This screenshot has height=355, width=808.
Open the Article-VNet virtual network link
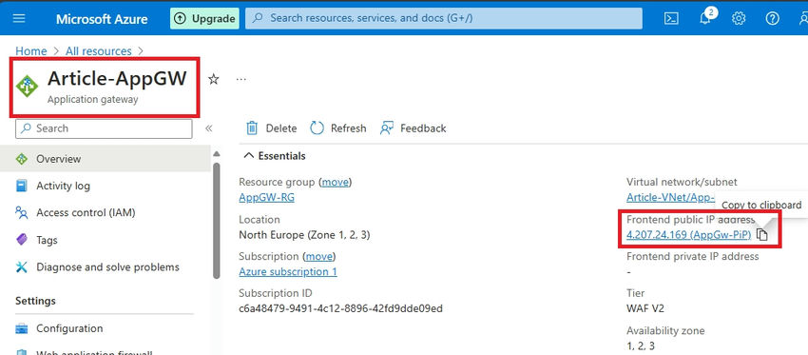(670, 198)
